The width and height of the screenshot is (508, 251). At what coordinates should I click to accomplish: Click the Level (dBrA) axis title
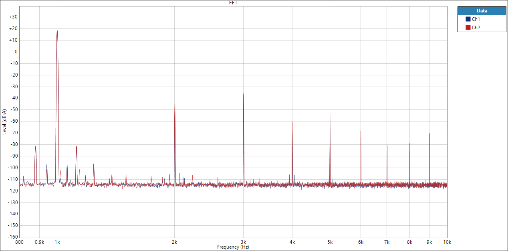[x=4, y=121]
